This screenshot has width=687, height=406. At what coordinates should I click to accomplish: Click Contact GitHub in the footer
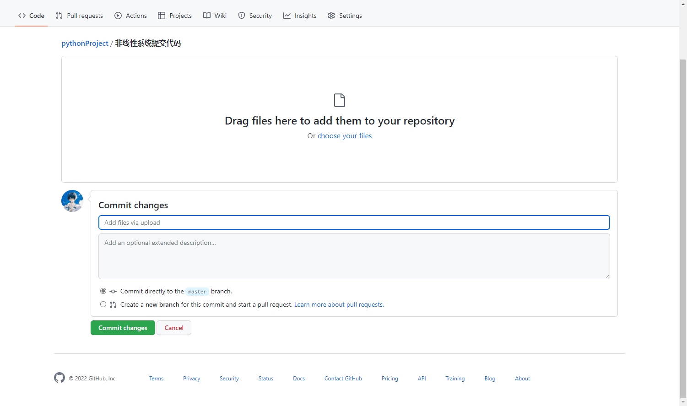[x=343, y=379]
